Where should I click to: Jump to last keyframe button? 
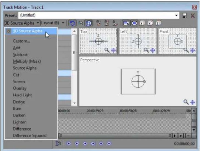click(x=93, y=144)
